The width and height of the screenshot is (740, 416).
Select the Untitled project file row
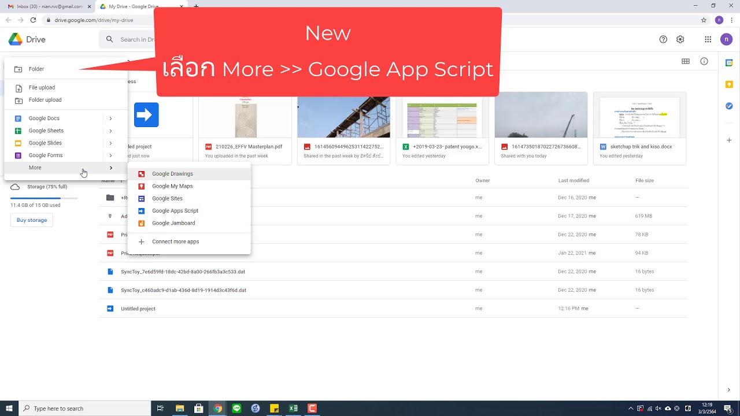[x=393, y=309]
